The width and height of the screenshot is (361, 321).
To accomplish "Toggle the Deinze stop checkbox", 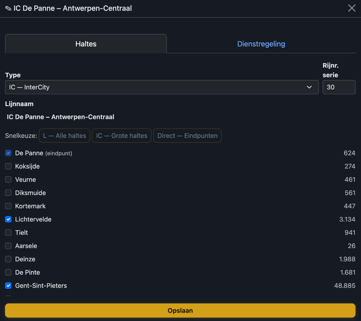I will tap(8, 259).
